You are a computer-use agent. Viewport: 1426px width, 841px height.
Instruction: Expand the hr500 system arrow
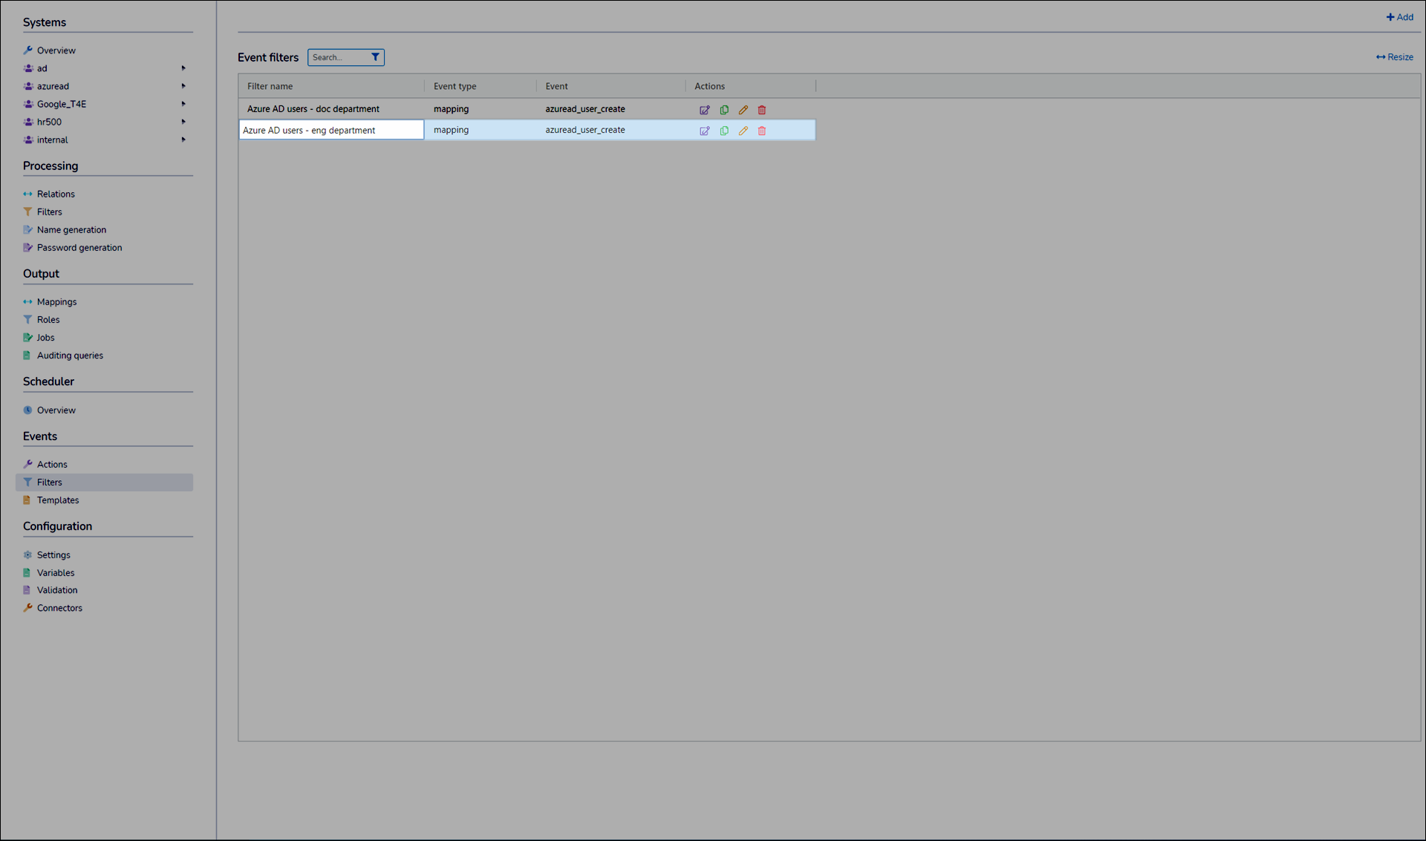pyautogui.click(x=183, y=122)
